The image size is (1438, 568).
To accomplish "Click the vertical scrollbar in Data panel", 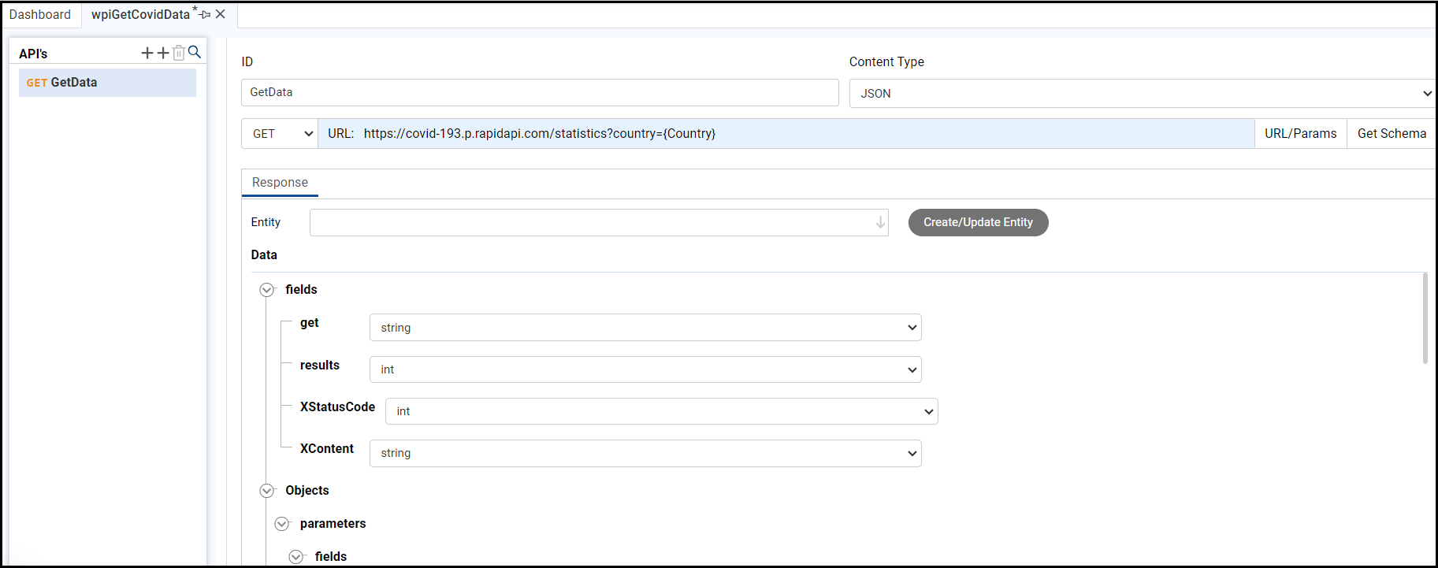I will click(1425, 319).
